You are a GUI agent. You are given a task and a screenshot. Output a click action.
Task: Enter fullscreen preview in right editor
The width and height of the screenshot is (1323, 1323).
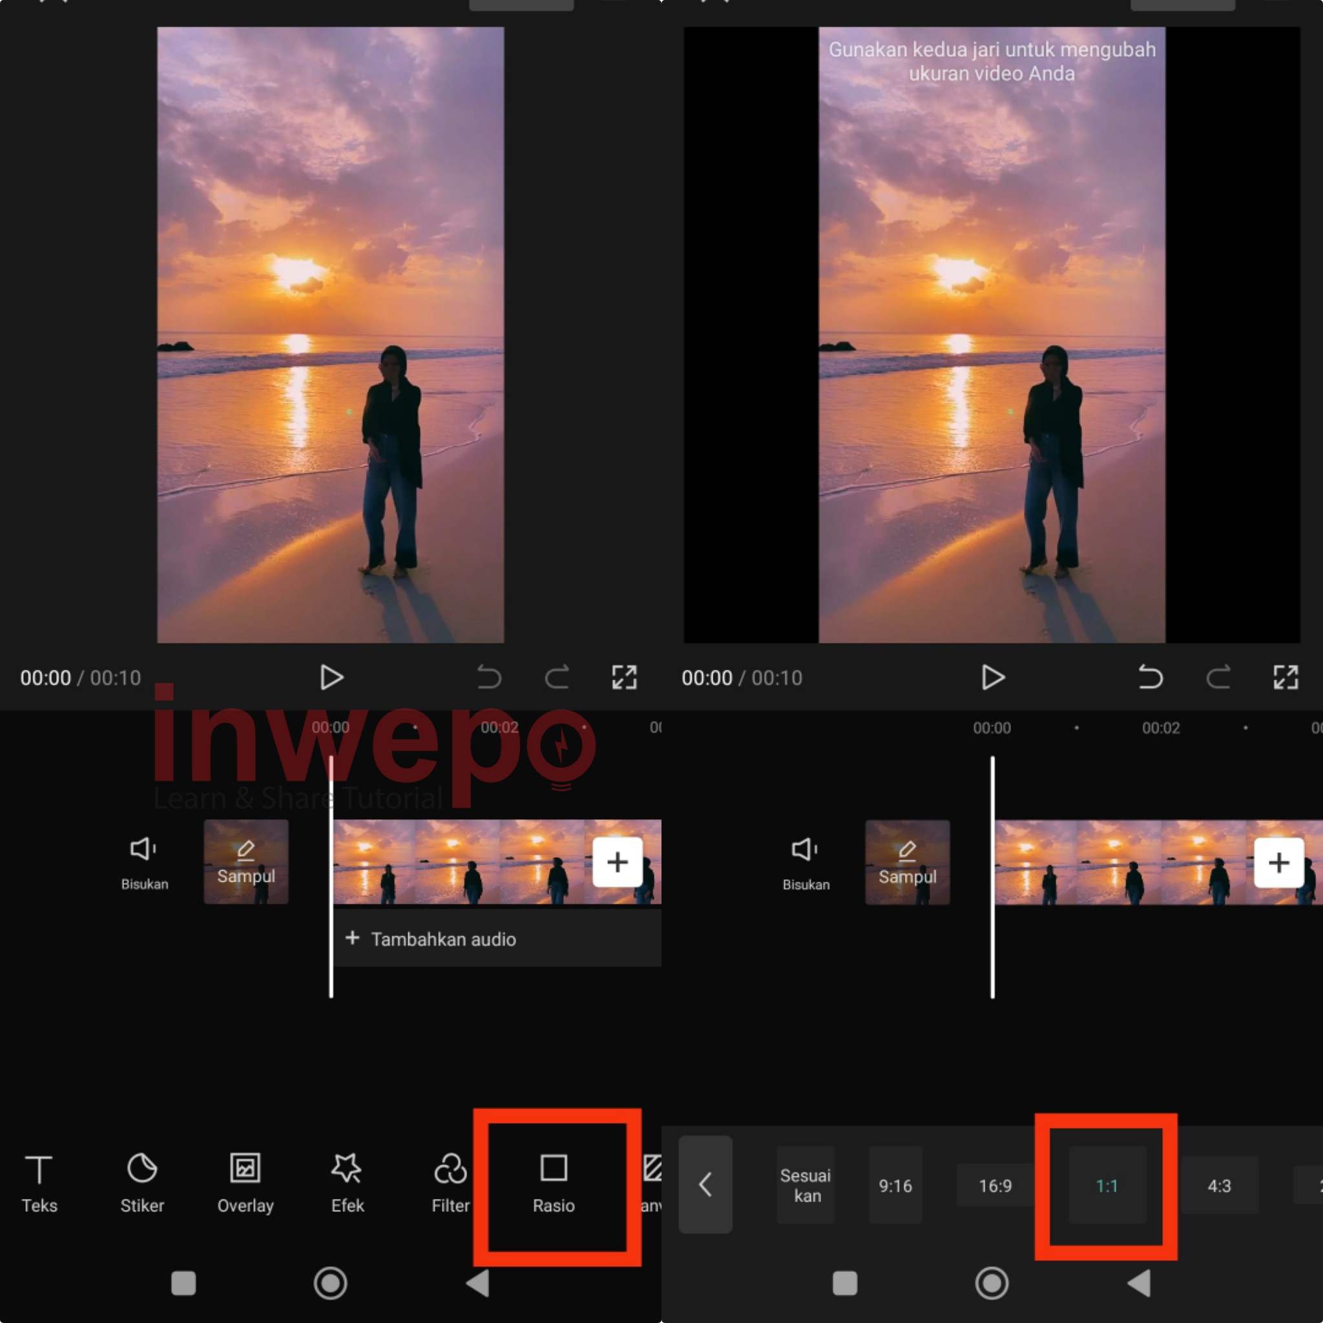pos(1286,677)
